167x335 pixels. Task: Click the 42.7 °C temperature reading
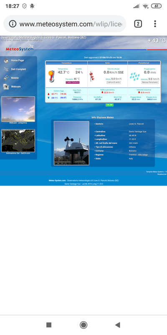[x=63, y=72]
